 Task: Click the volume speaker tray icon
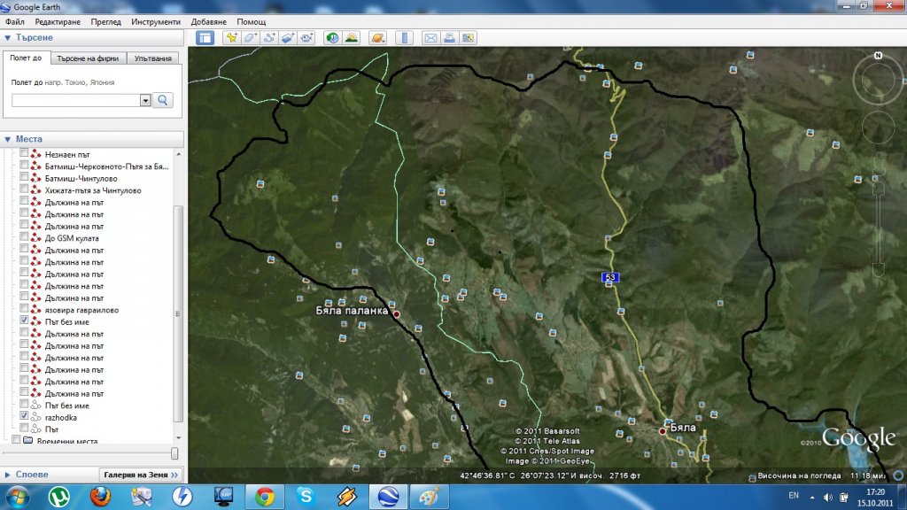coord(828,498)
